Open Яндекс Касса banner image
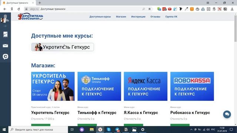 (146, 86)
